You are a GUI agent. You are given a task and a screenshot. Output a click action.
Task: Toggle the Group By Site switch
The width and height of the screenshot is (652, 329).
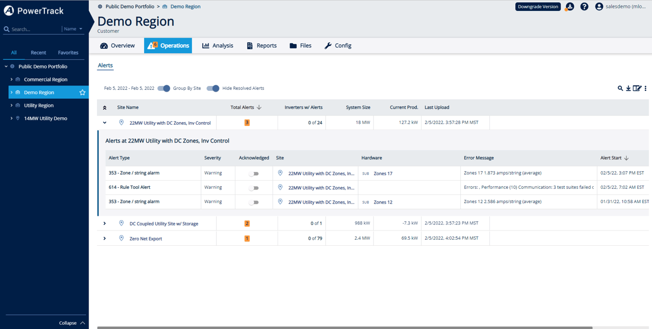coord(164,88)
